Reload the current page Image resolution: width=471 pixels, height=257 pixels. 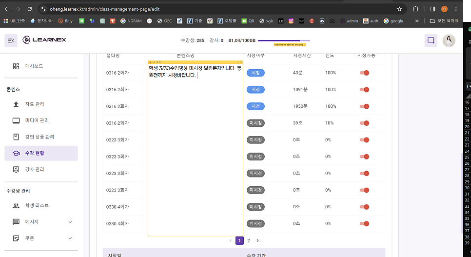coord(29,9)
